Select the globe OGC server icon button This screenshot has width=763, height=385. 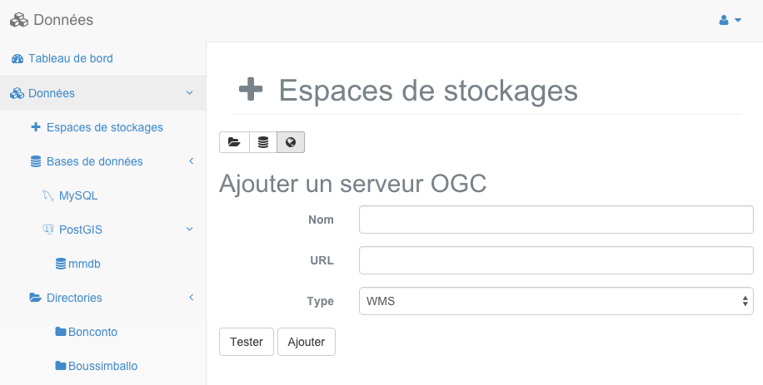coord(291,142)
